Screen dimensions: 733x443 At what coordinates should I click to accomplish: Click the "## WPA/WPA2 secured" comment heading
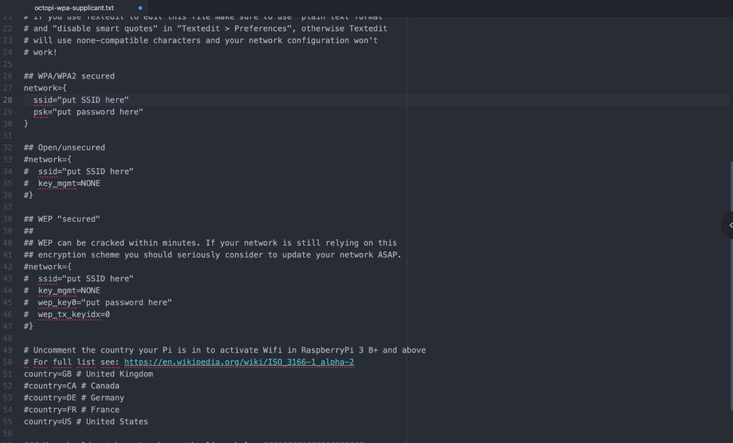click(x=69, y=76)
